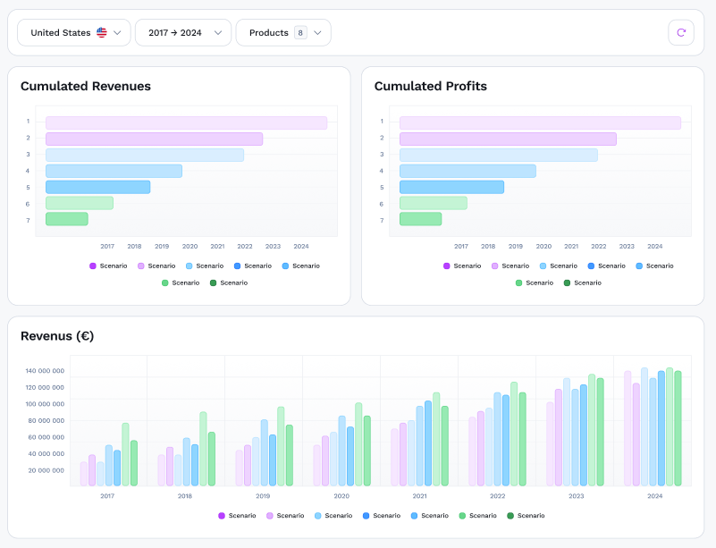Click 2019 axis label in Cumulated Revenues
The image size is (716, 548).
point(162,246)
